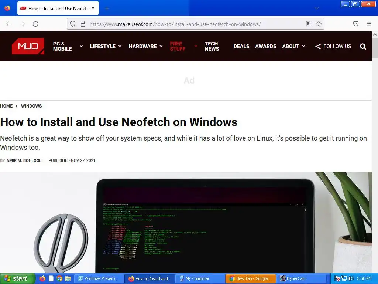Viewport: 378px width, 284px height.
Task: Open the PC & Mobile menu item
Action: 62,46
